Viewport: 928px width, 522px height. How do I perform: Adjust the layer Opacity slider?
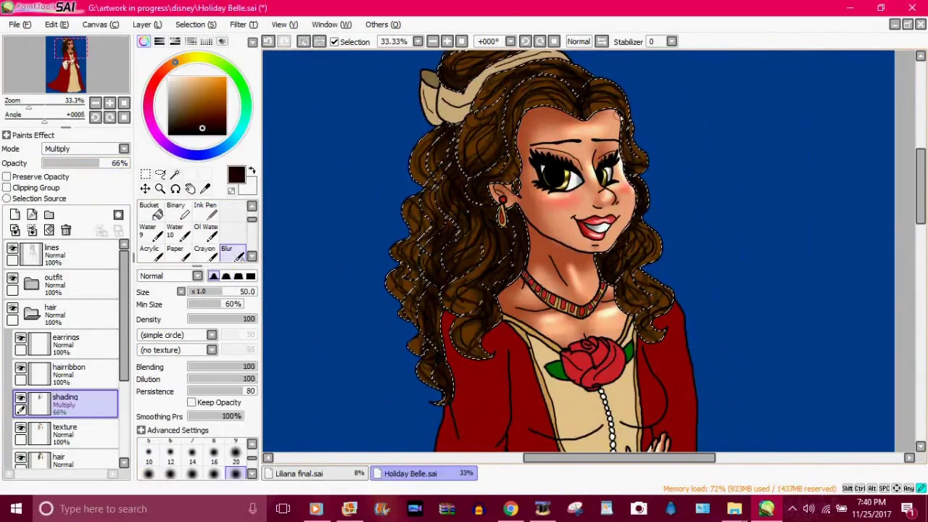(86, 163)
